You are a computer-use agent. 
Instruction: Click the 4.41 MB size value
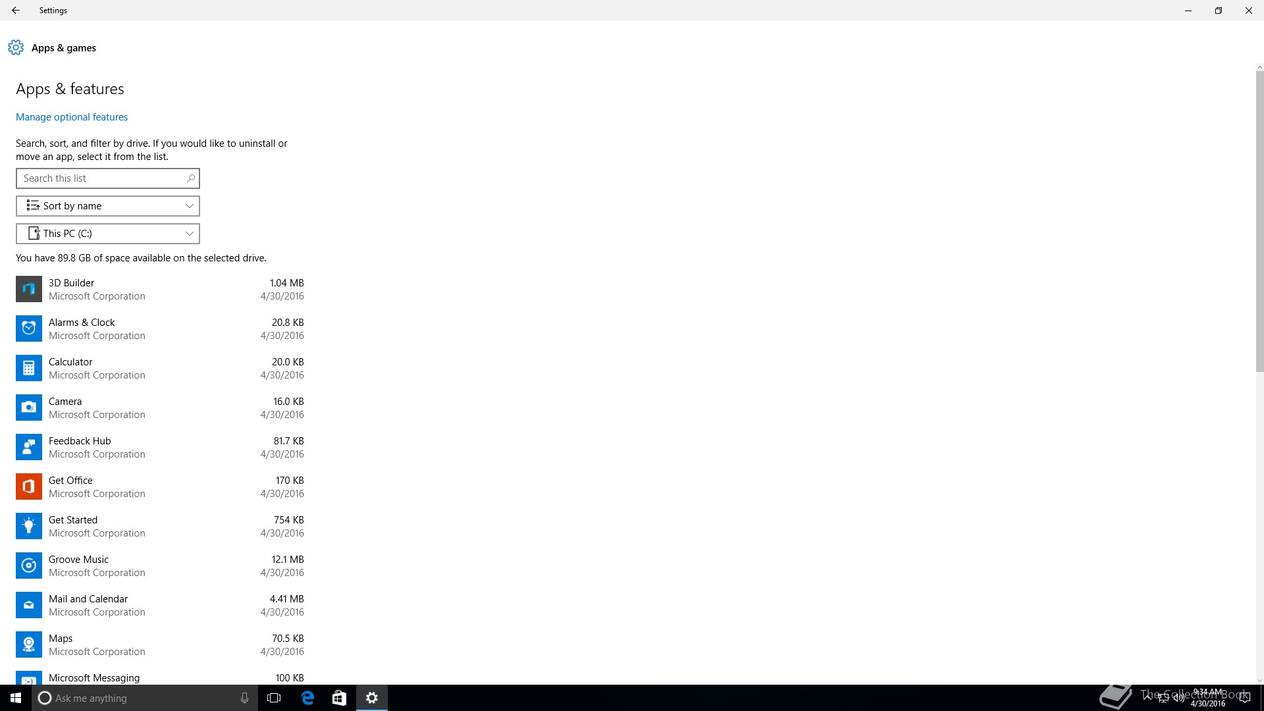click(286, 599)
